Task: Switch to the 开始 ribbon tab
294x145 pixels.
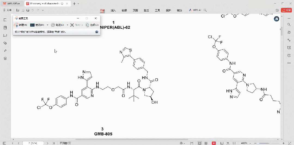Action: [x=102, y=11]
